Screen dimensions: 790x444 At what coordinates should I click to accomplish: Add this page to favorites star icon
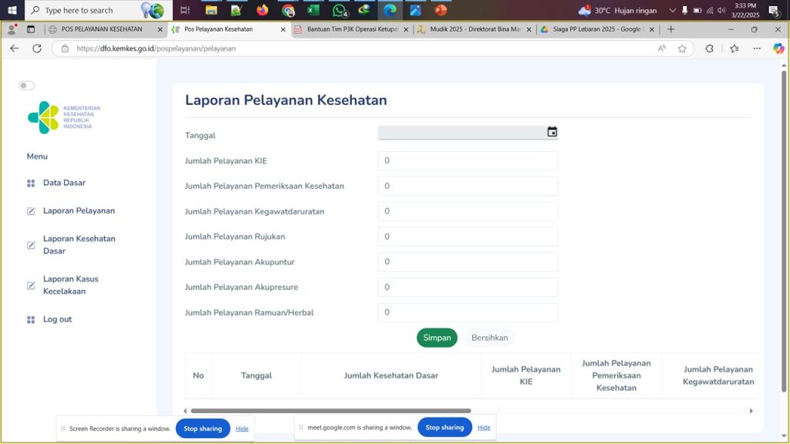(682, 48)
